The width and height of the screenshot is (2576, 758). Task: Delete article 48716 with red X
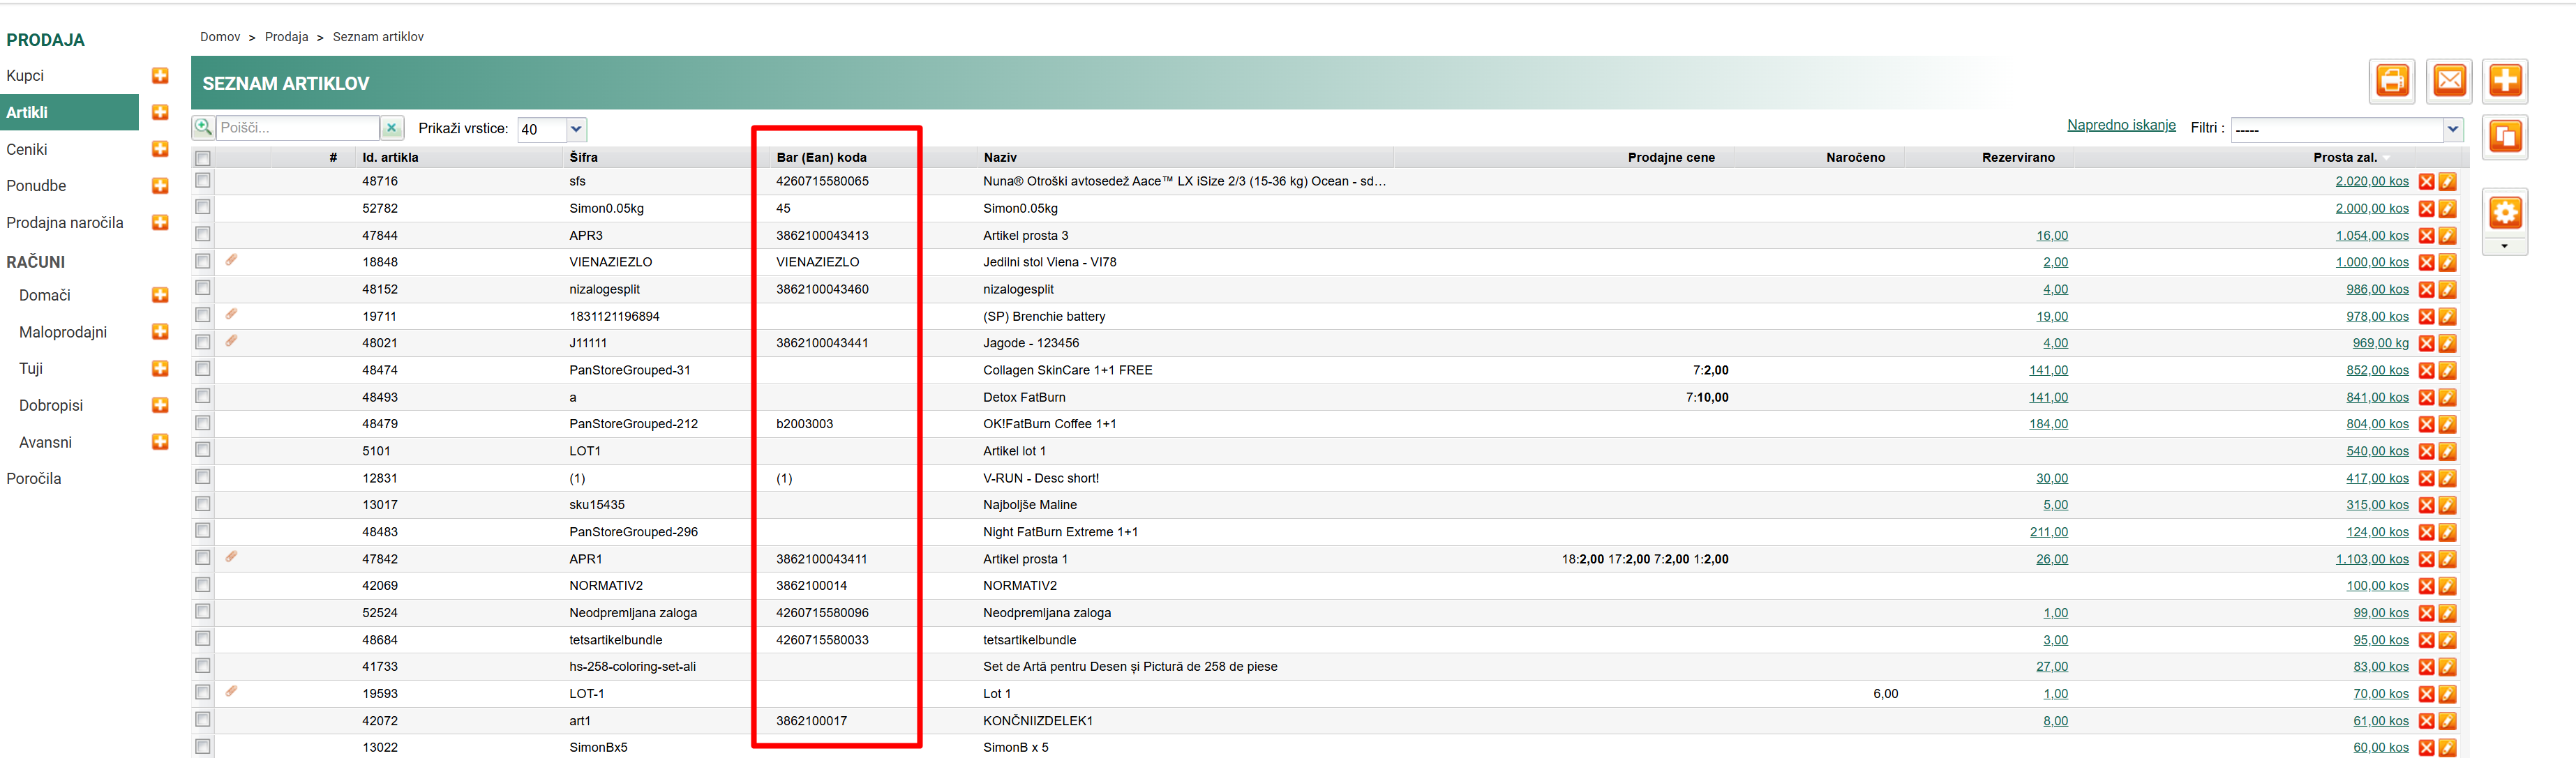pos(2426,182)
